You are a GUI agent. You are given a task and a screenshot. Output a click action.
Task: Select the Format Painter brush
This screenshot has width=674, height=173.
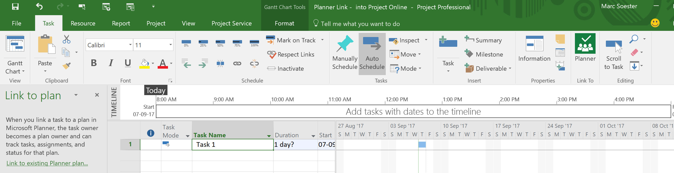(67, 65)
